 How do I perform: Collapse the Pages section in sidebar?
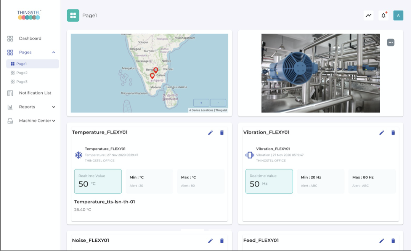point(54,53)
